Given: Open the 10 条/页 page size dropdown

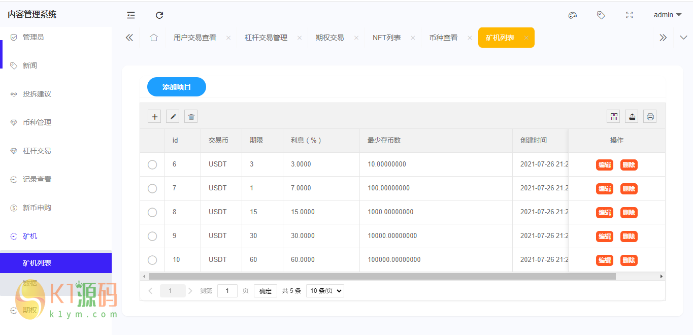Looking at the screenshot, I should (325, 291).
